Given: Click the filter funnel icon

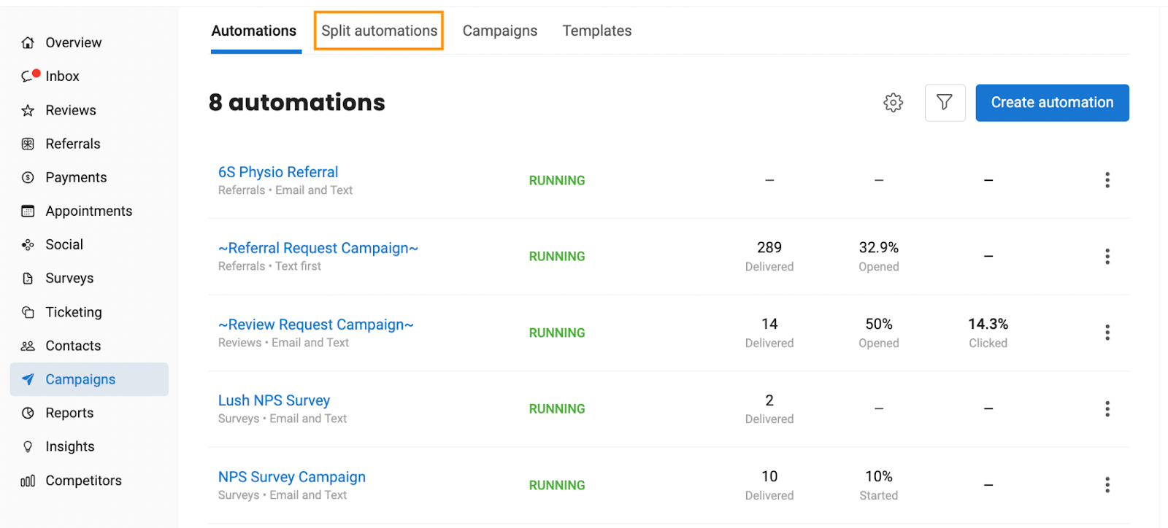Looking at the screenshot, I should 945,103.
